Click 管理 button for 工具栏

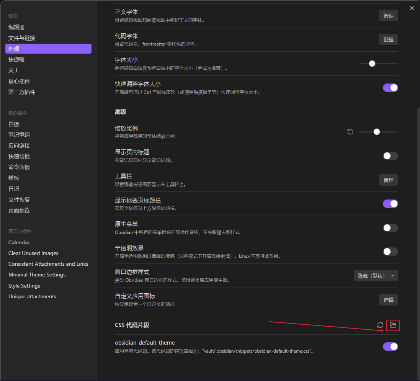388,180
